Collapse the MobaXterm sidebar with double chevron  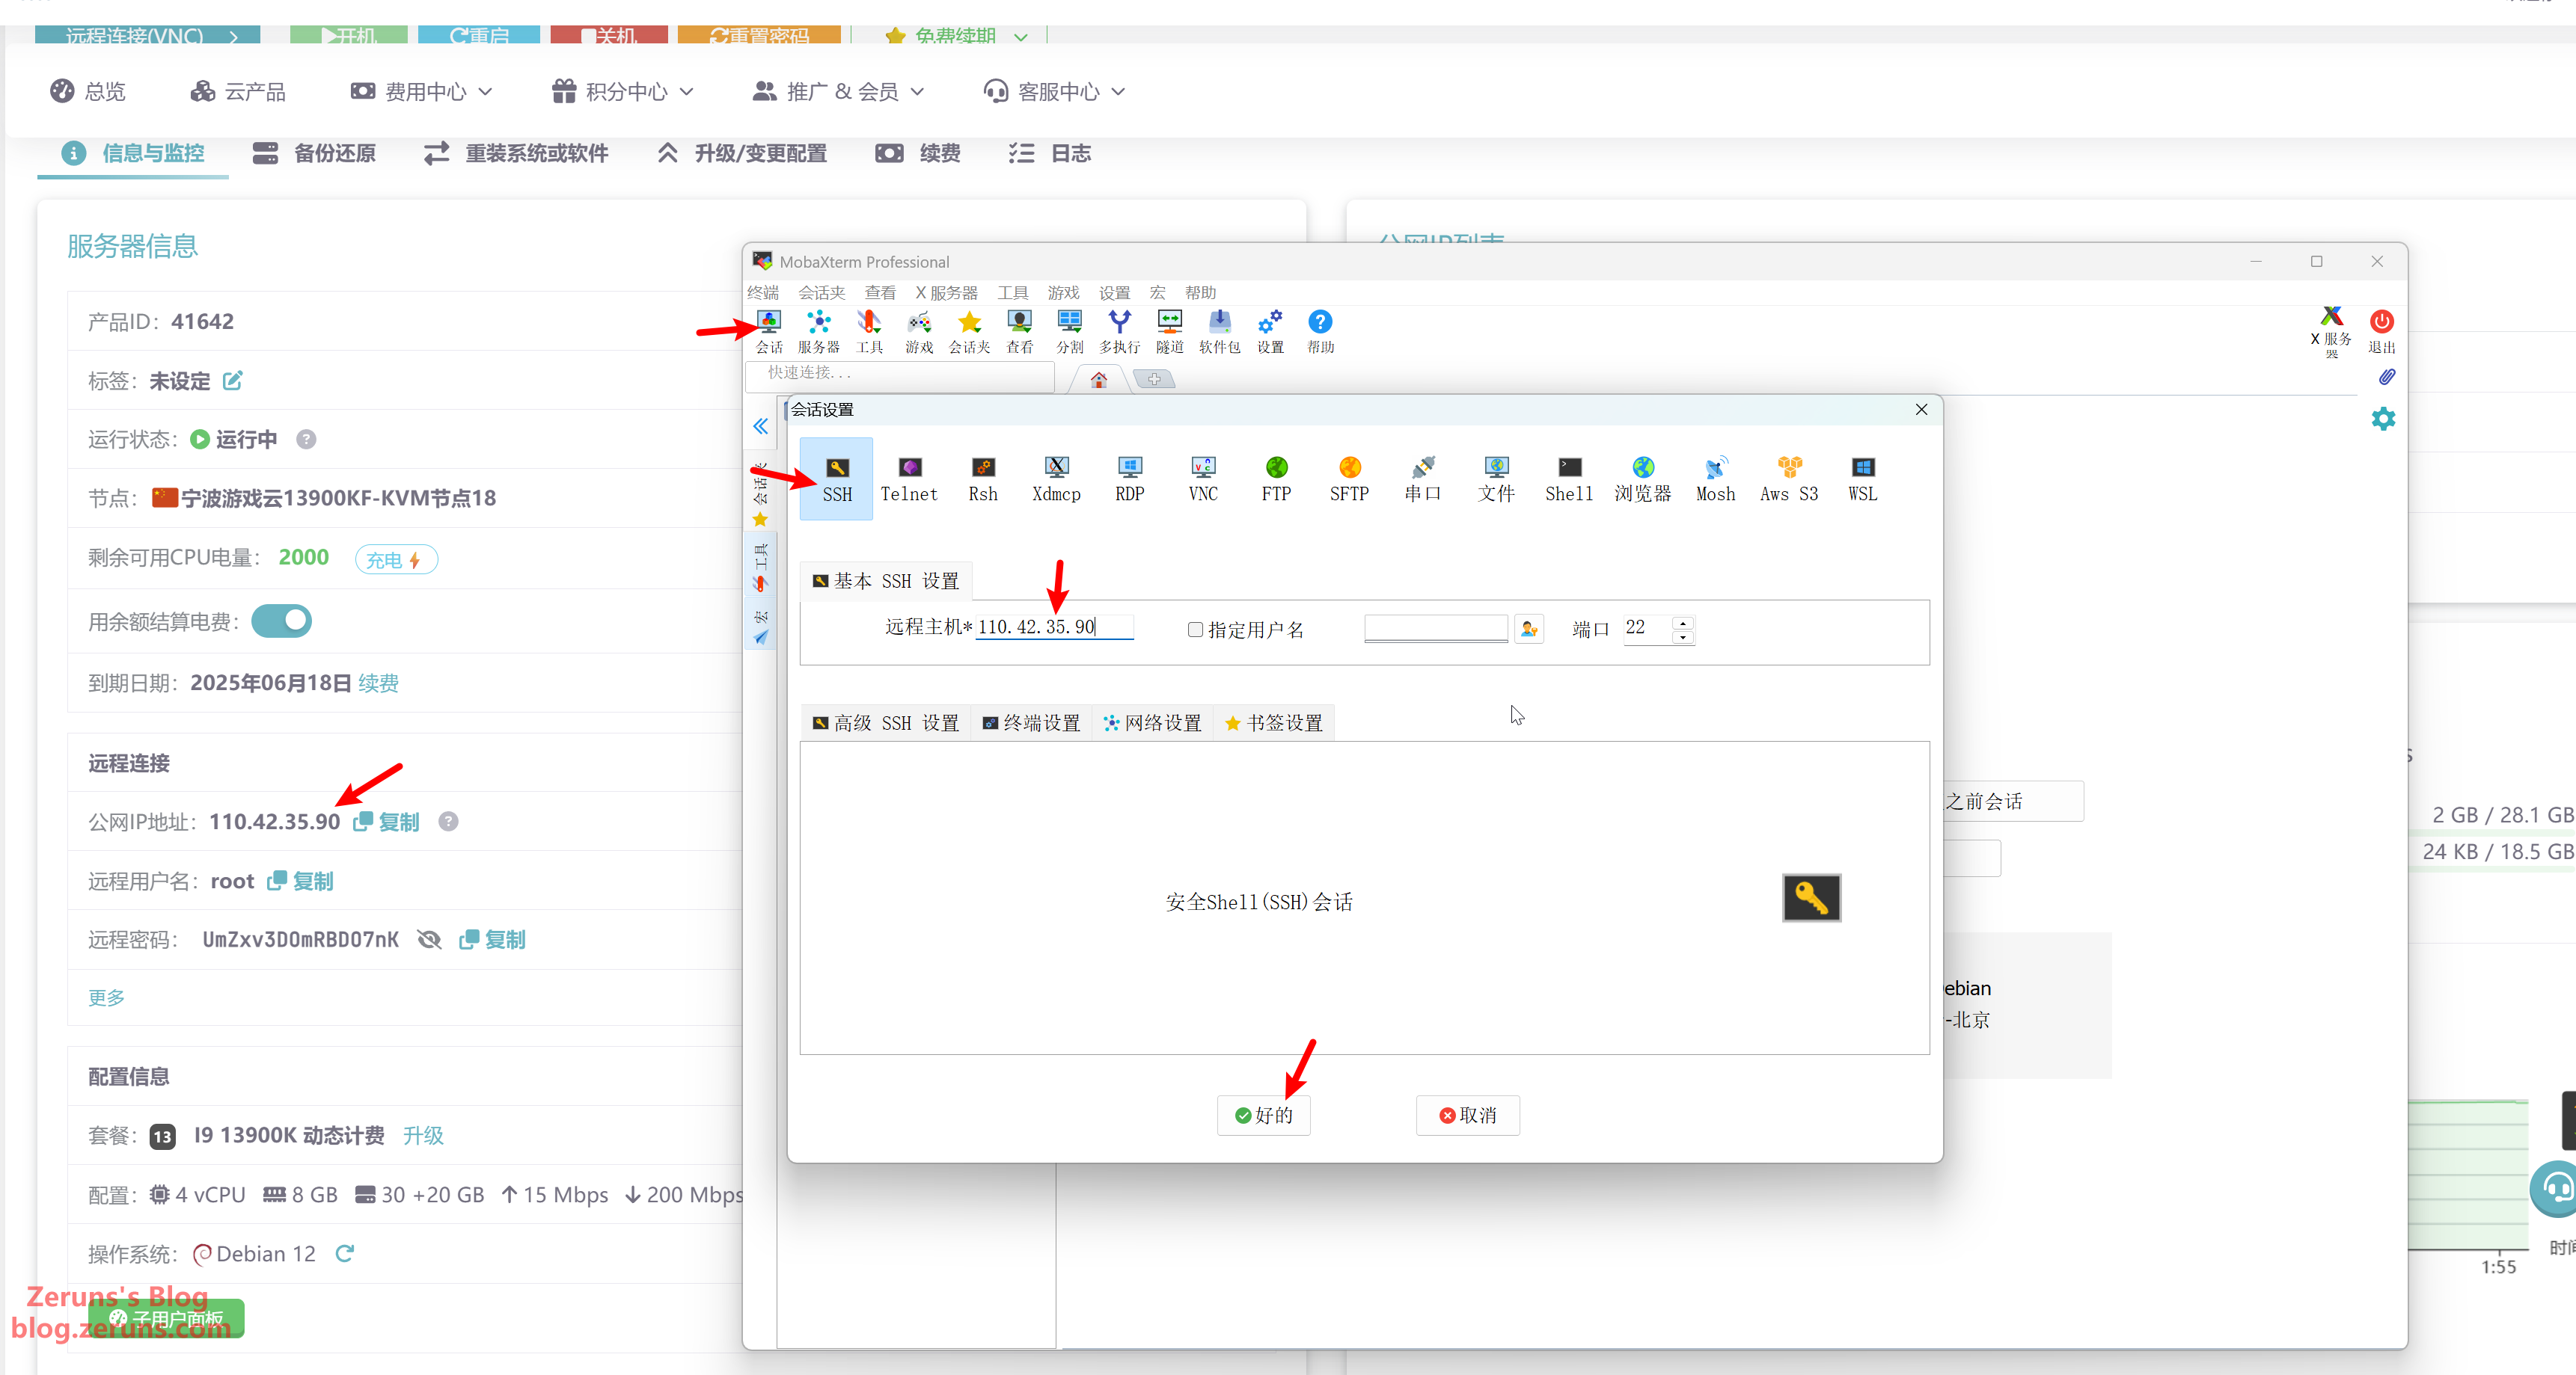click(760, 427)
